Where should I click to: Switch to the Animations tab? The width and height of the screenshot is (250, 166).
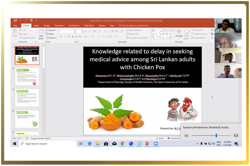[74, 25]
